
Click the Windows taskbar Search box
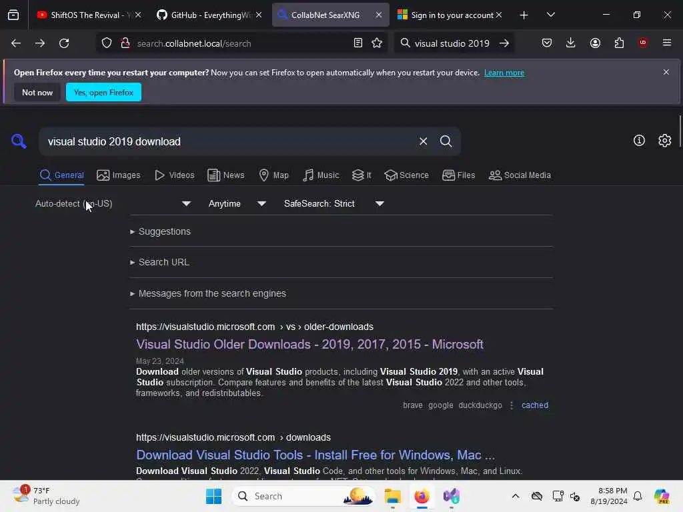[303, 496]
